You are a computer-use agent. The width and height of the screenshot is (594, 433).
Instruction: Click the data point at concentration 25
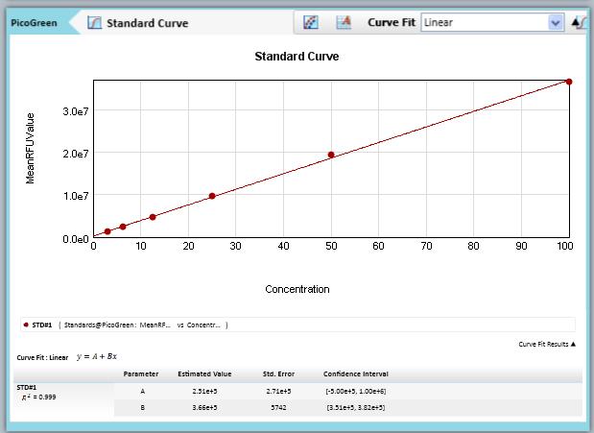212,196
